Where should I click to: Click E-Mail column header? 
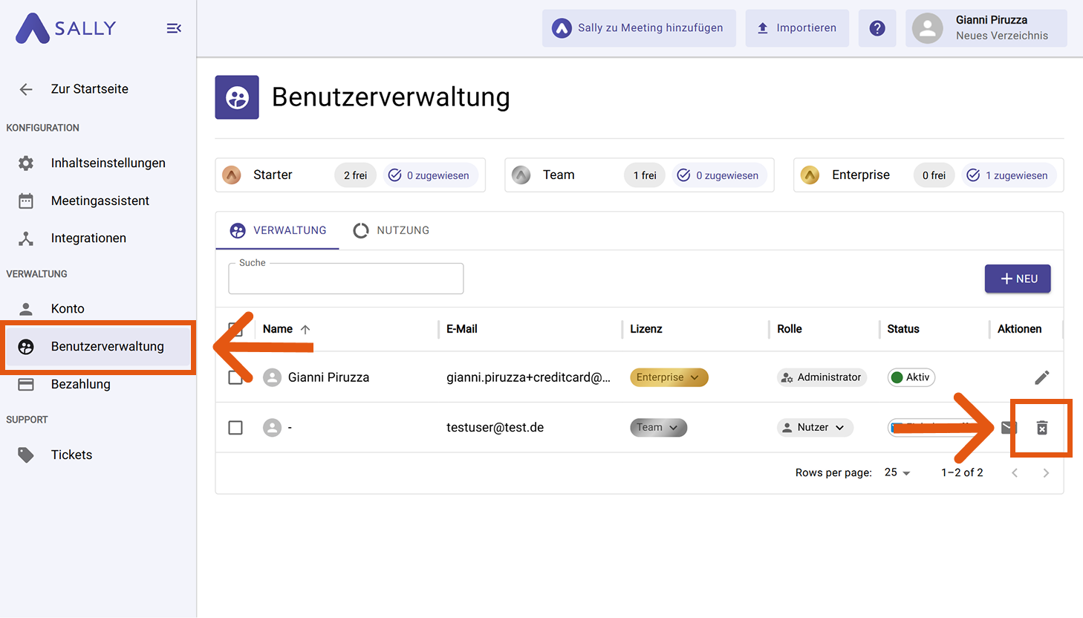coord(462,329)
